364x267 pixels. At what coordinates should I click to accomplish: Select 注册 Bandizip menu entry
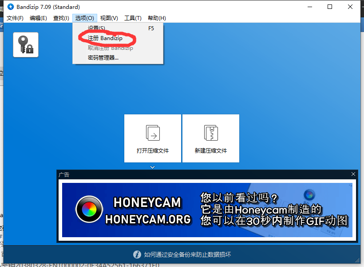pos(118,38)
